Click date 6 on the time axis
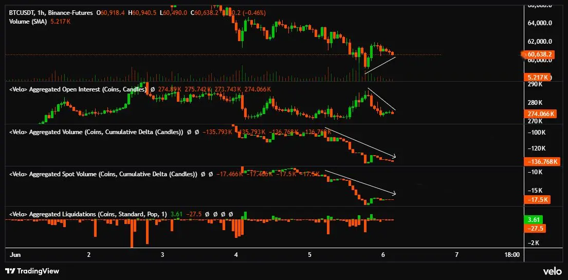This screenshot has width=568, height=280. tap(383, 255)
